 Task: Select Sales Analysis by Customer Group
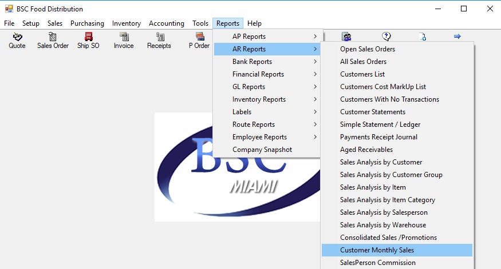click(x=397, y=175)
